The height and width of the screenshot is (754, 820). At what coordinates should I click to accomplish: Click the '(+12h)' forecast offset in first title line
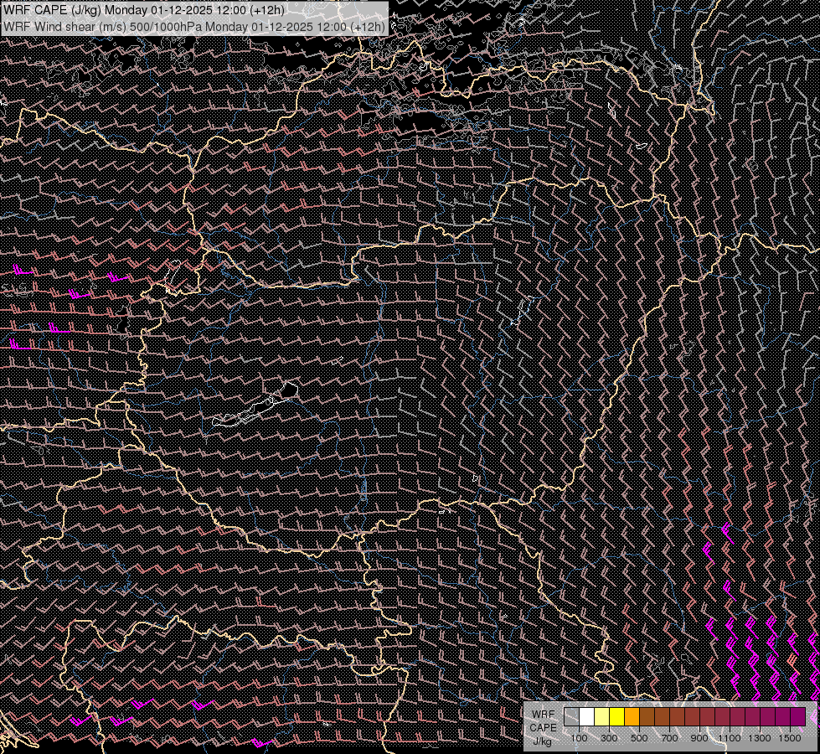[x=266, y=10]
